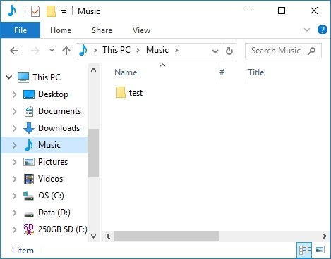The width and height of the screenshot is (331, 259).
Task: Open the Home ribbon tab
Action: tap(61, 30)
